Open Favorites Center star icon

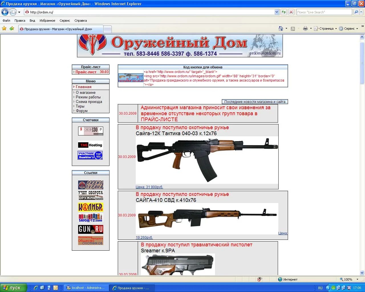[4, 29]
